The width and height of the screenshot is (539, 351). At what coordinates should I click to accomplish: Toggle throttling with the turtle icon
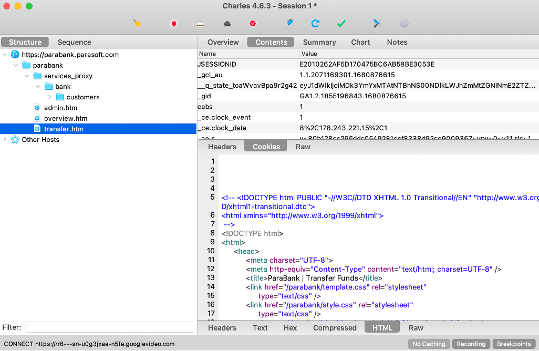226,24
